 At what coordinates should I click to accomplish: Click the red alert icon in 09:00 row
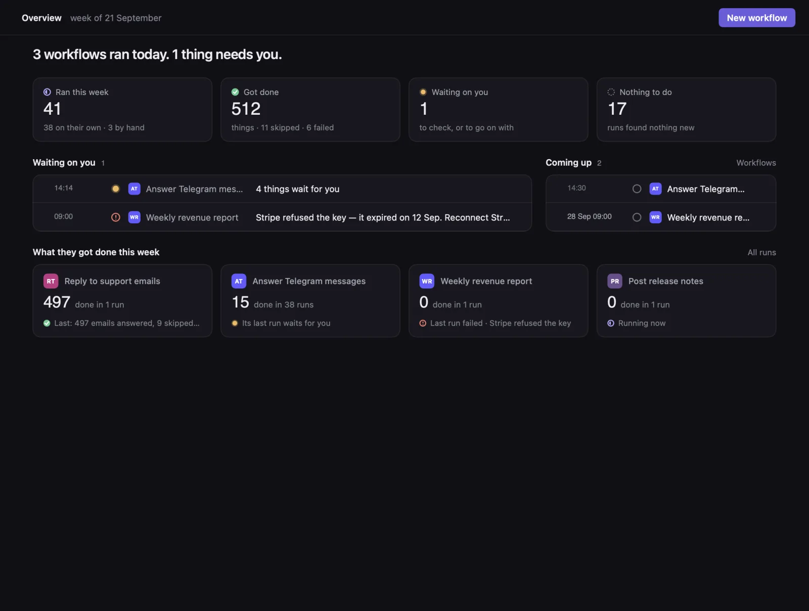116,217
